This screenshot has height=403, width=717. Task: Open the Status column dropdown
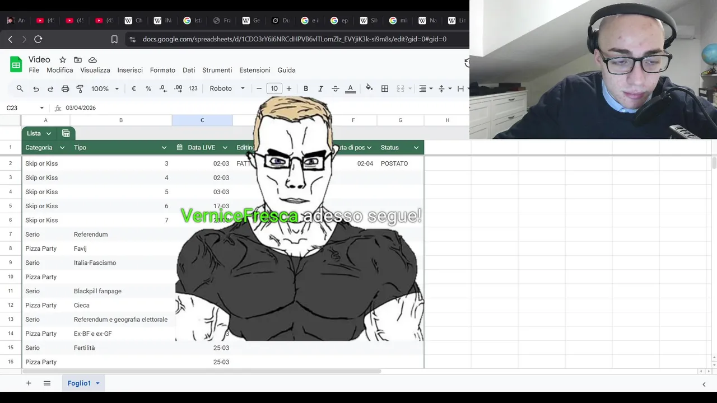click(x=416, y=148)
